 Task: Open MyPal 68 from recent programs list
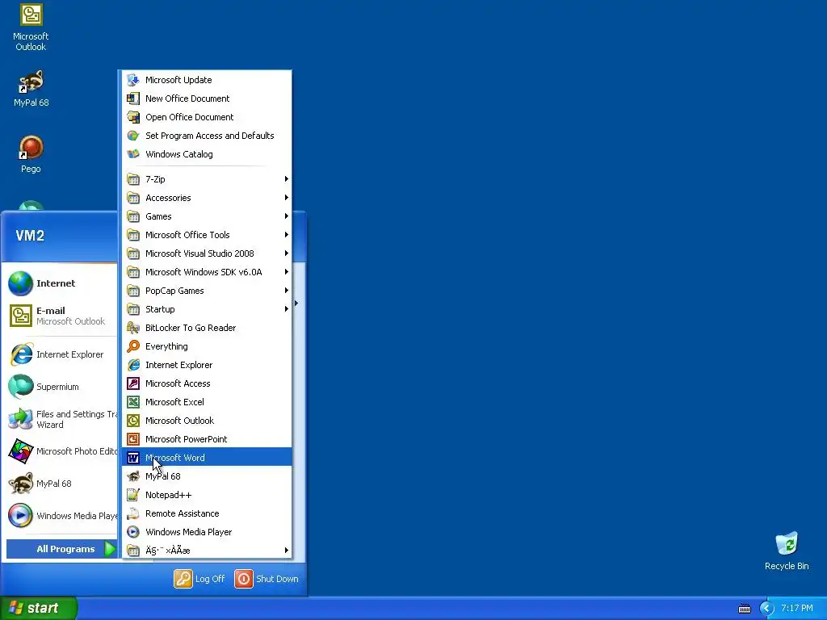point(61,484)
